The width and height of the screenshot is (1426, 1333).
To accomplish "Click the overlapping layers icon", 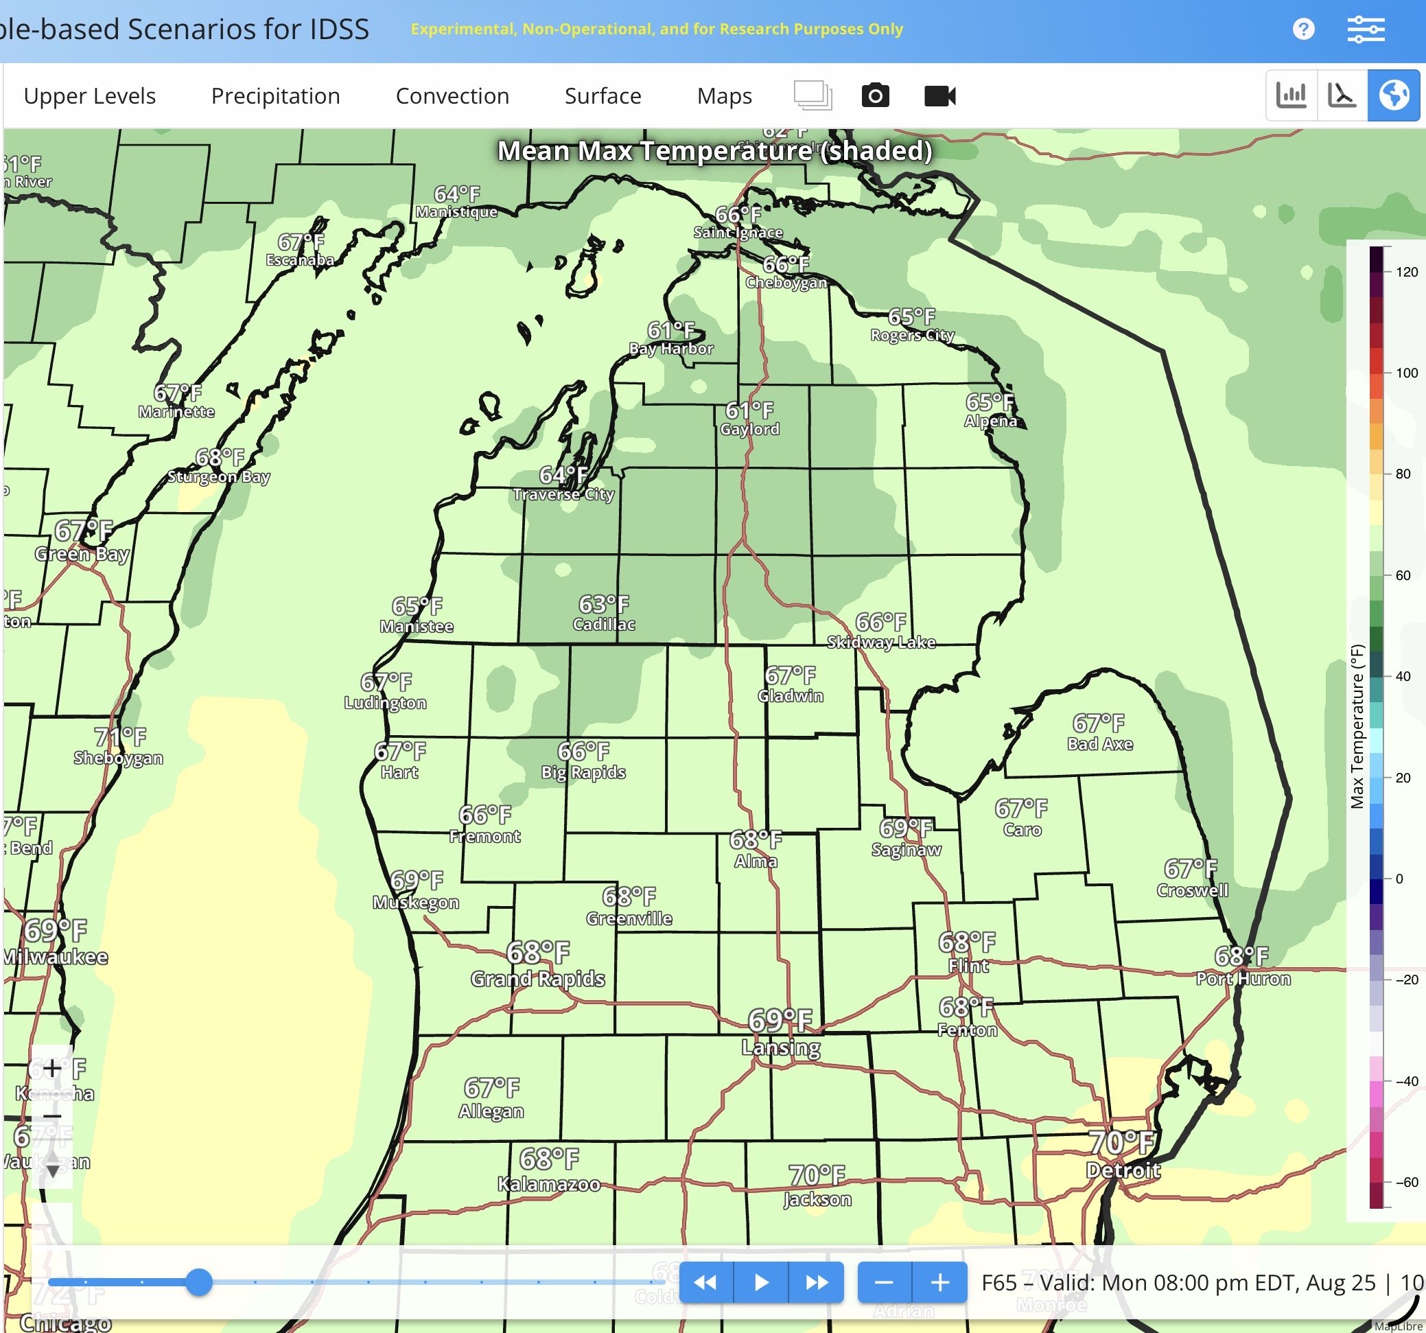I will [x=812, y=95].
